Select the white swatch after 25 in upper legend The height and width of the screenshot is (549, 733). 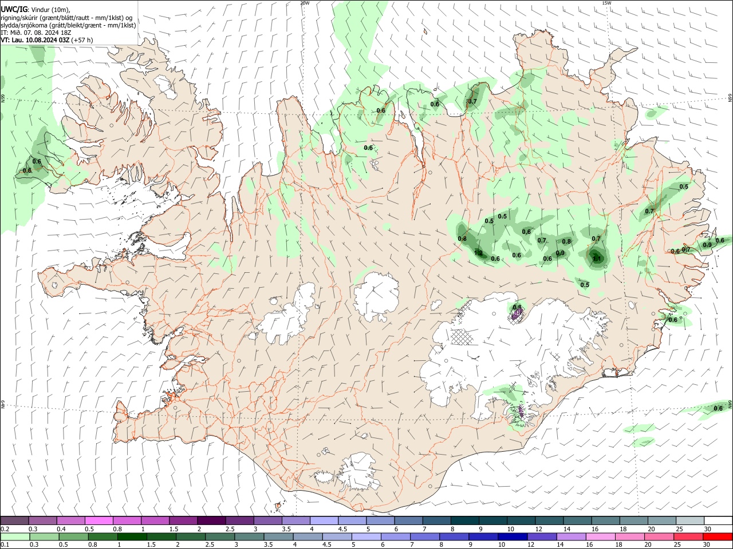click(x=718, y=520)
